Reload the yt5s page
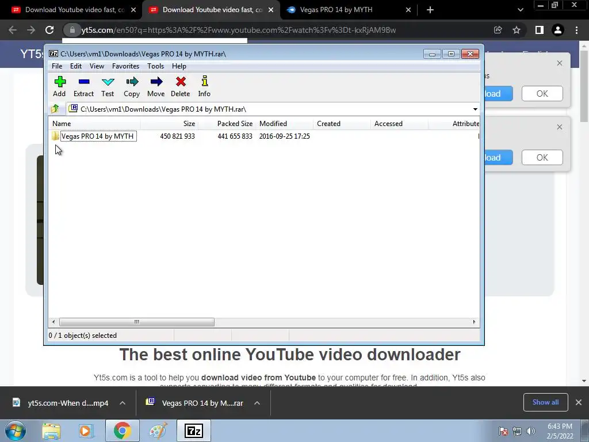The image size is (589, 442). [x=49, y=30]
